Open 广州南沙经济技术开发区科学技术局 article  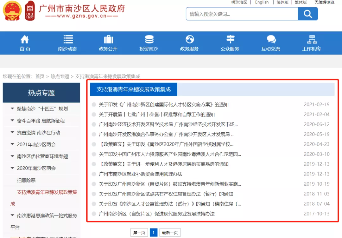tap(168, 124)
